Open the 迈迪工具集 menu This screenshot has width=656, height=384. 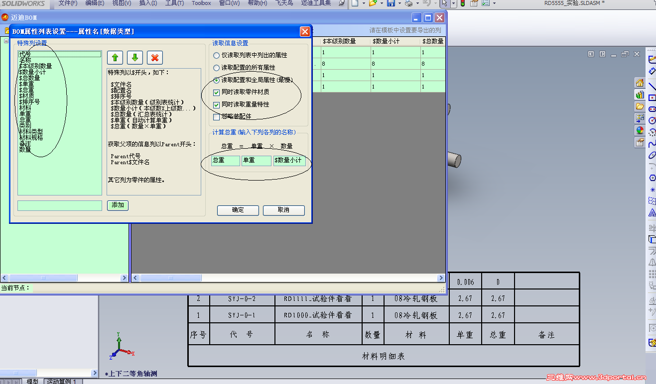[316, 3]
